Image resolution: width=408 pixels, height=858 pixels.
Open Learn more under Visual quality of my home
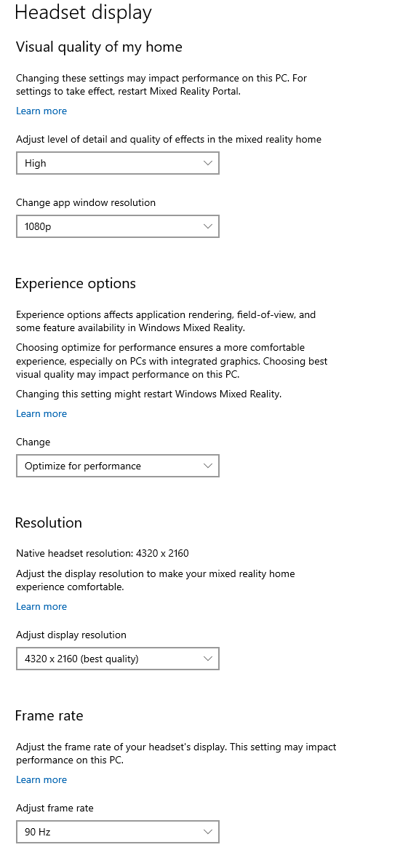[41, 111]
